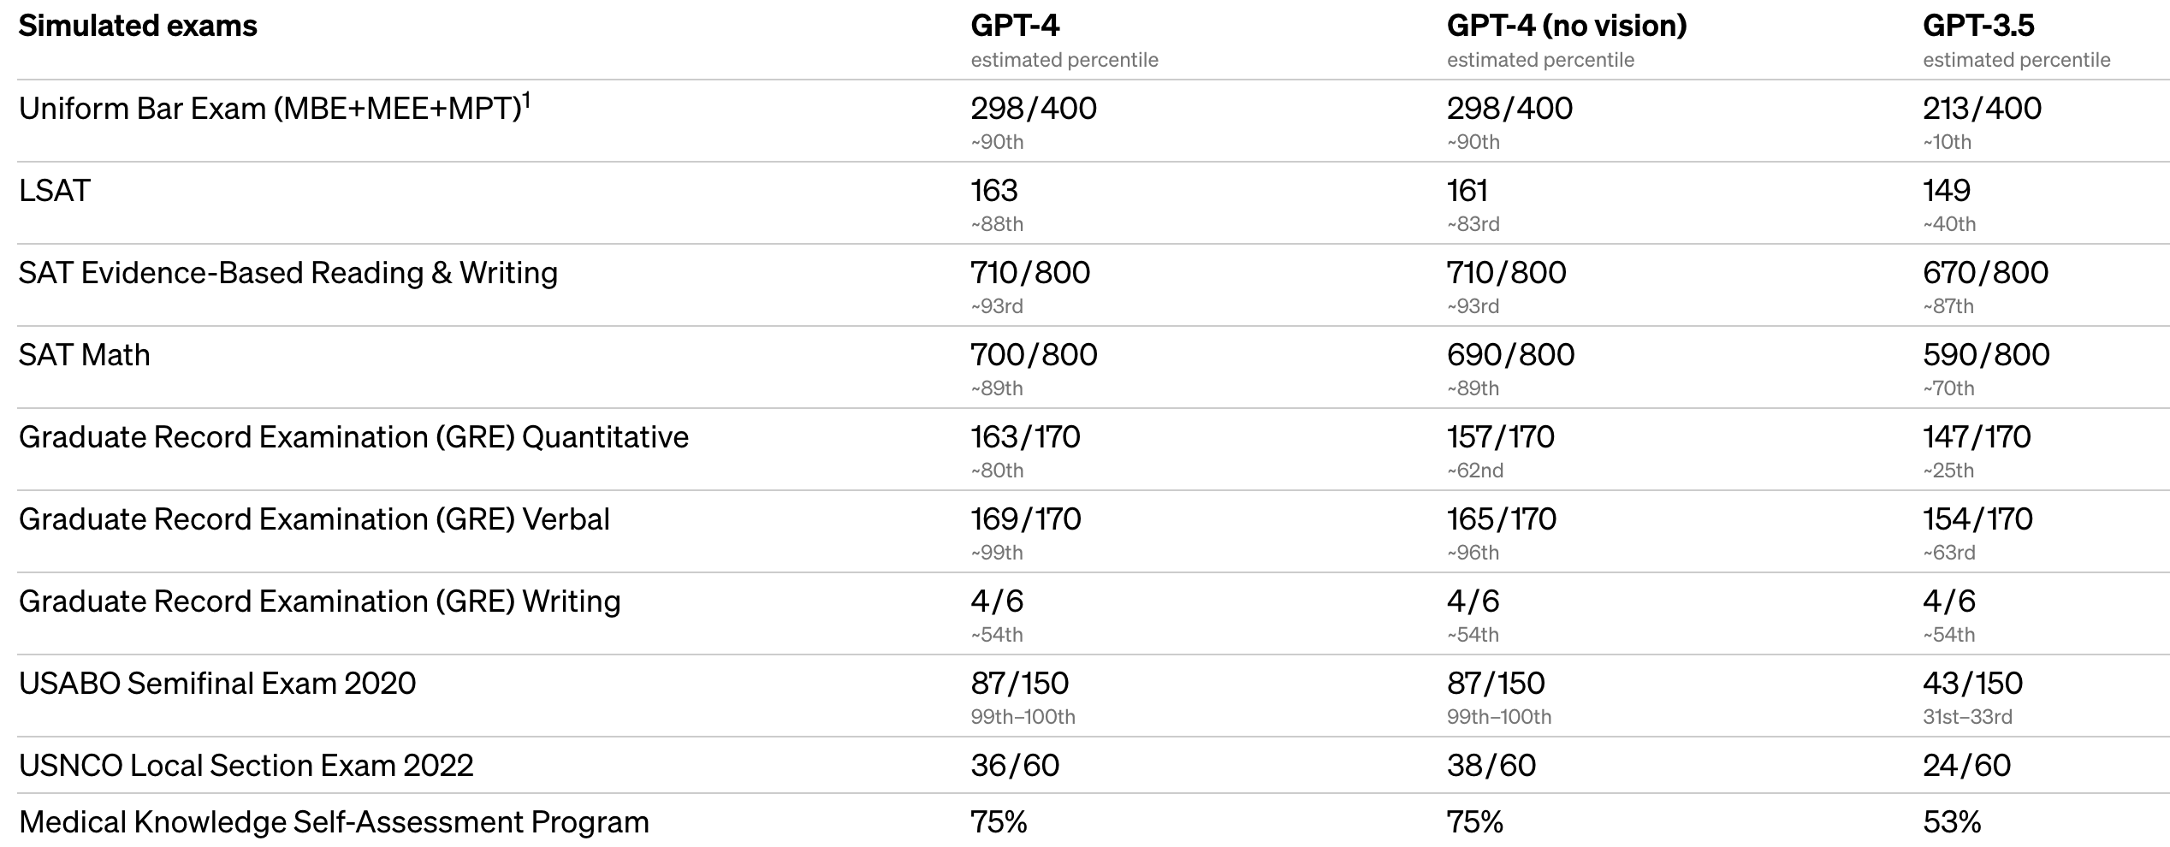Click GPT-4 no-vision USNCO score 38/60
2170x847 pixels.
coord(1491,766)
